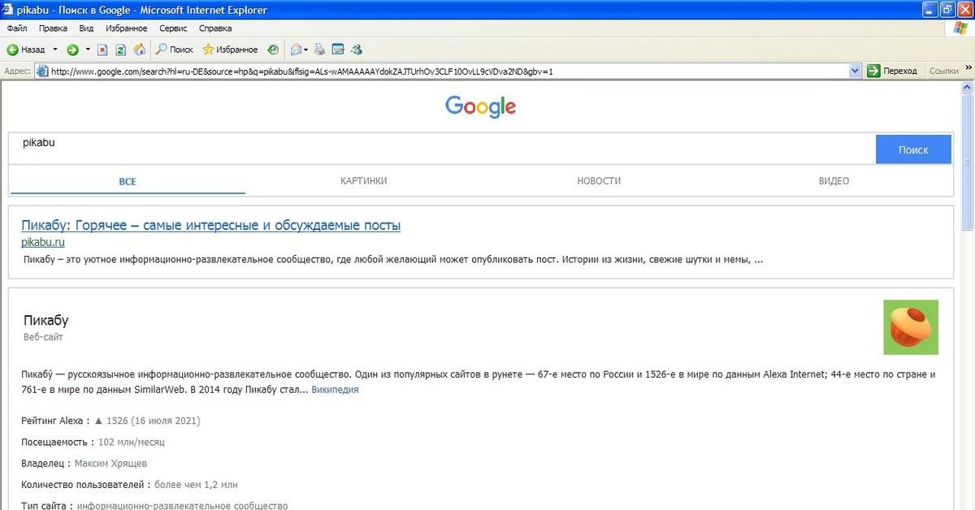The width and height of the screenshot is (975, 510).
Task: Go to the Home page icon
Action: pyautogui.click(x=139, y=50)
